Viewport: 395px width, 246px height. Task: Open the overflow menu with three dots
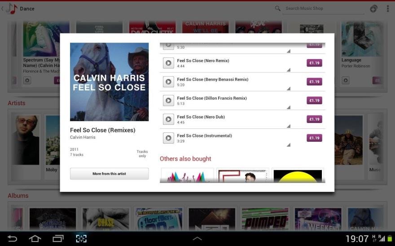pyautogui.click(x=387, y=8)
